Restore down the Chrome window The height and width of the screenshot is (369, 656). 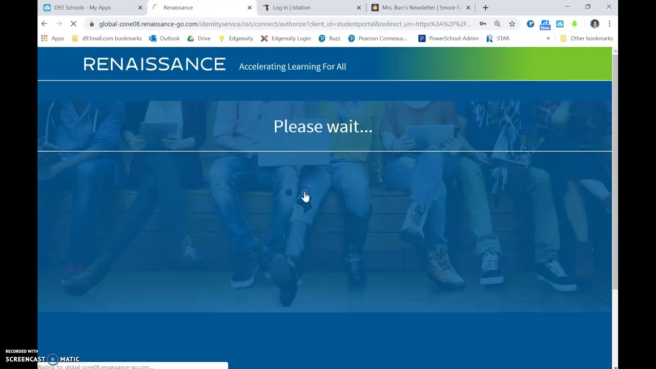pyautogui.click(x=588, y=7)
